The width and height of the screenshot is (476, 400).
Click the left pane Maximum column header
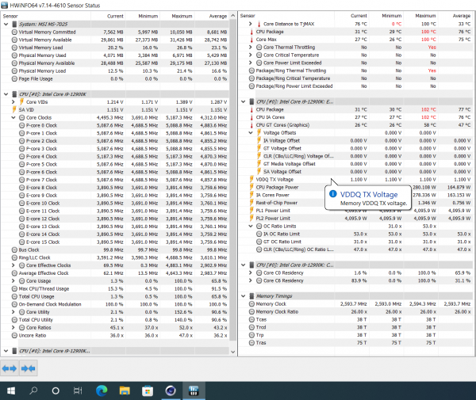tap(177, 16)
